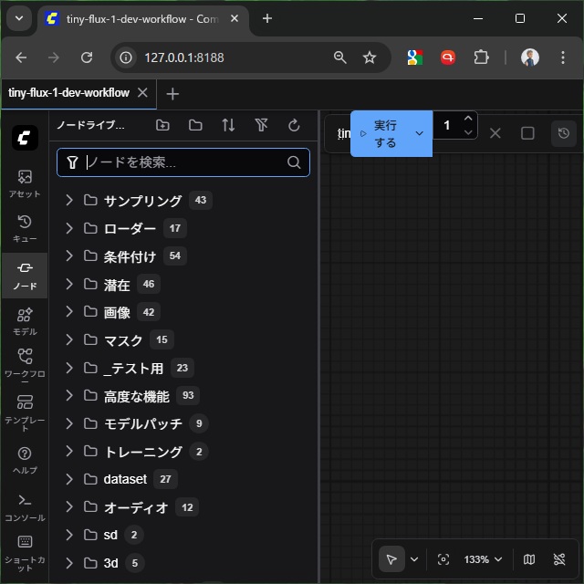Click the sort order icon in node library
584x584 pixels.
(228, 126)
